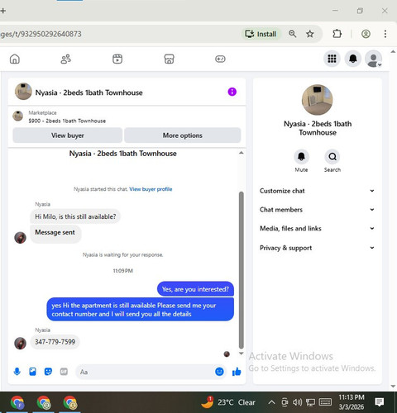This screenshot has width=397, height=413.
Task: Click the chat scrollbar up arrow
Action: [242, 153]
